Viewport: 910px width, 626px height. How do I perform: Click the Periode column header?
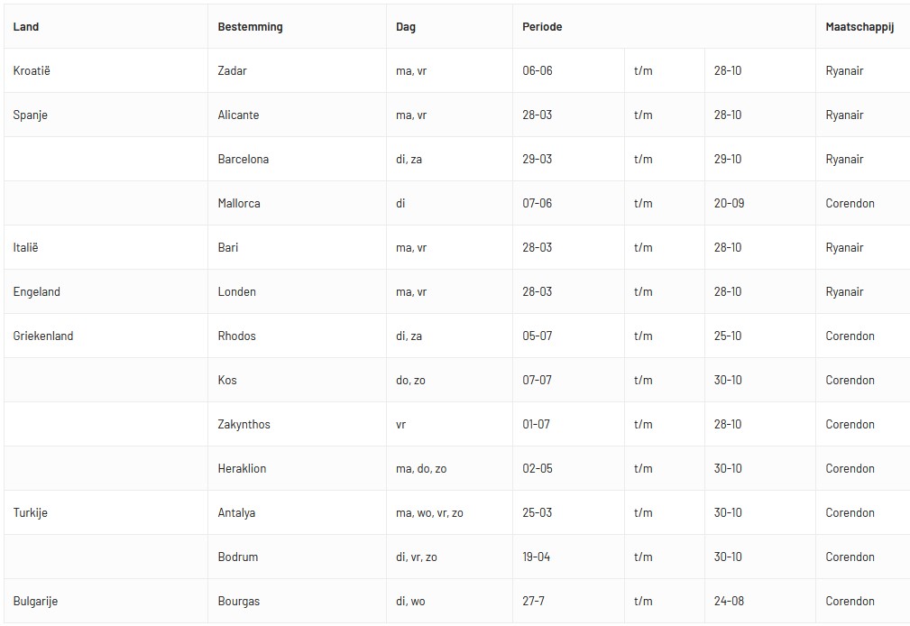pyautogui.click(x=664, y=27)
